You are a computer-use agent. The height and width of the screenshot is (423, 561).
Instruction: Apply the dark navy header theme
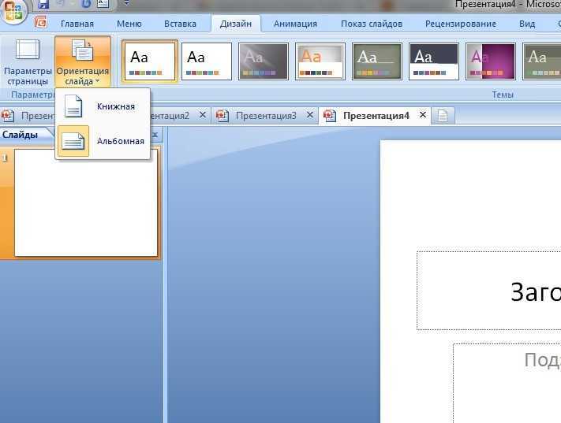tap(434, 61)
